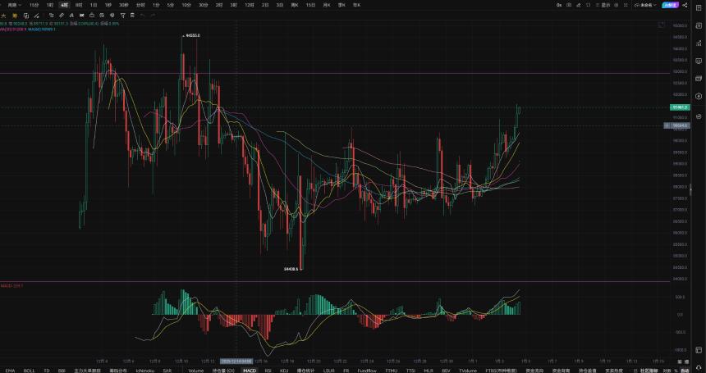Toggle the TD indicator
This screenshot has height=373, width=706.
pos(47,371)
